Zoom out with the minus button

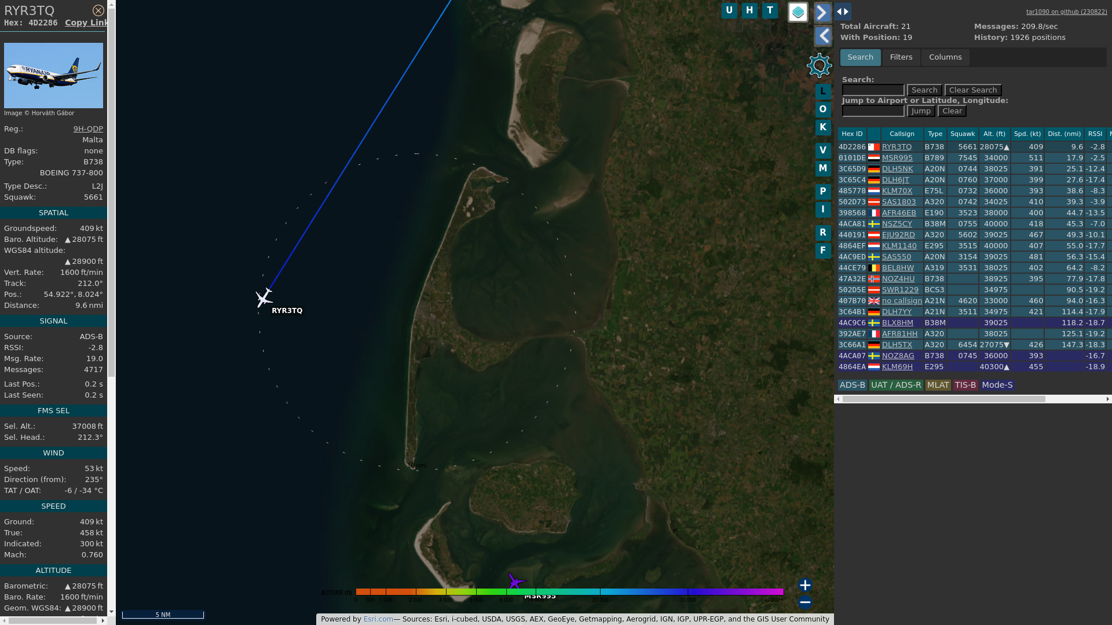(805, 602)
